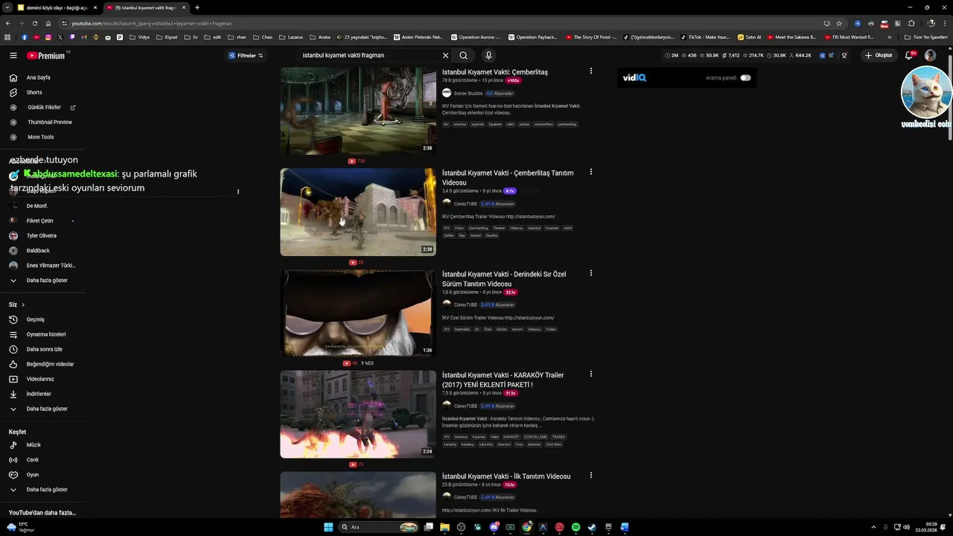Viewport: 953px width, 536px height.
Task: Open the Oluştur create menu
Action: 879,55
